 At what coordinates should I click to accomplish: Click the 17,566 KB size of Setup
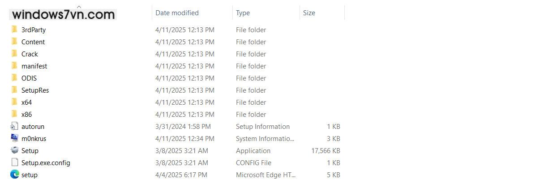326,151
